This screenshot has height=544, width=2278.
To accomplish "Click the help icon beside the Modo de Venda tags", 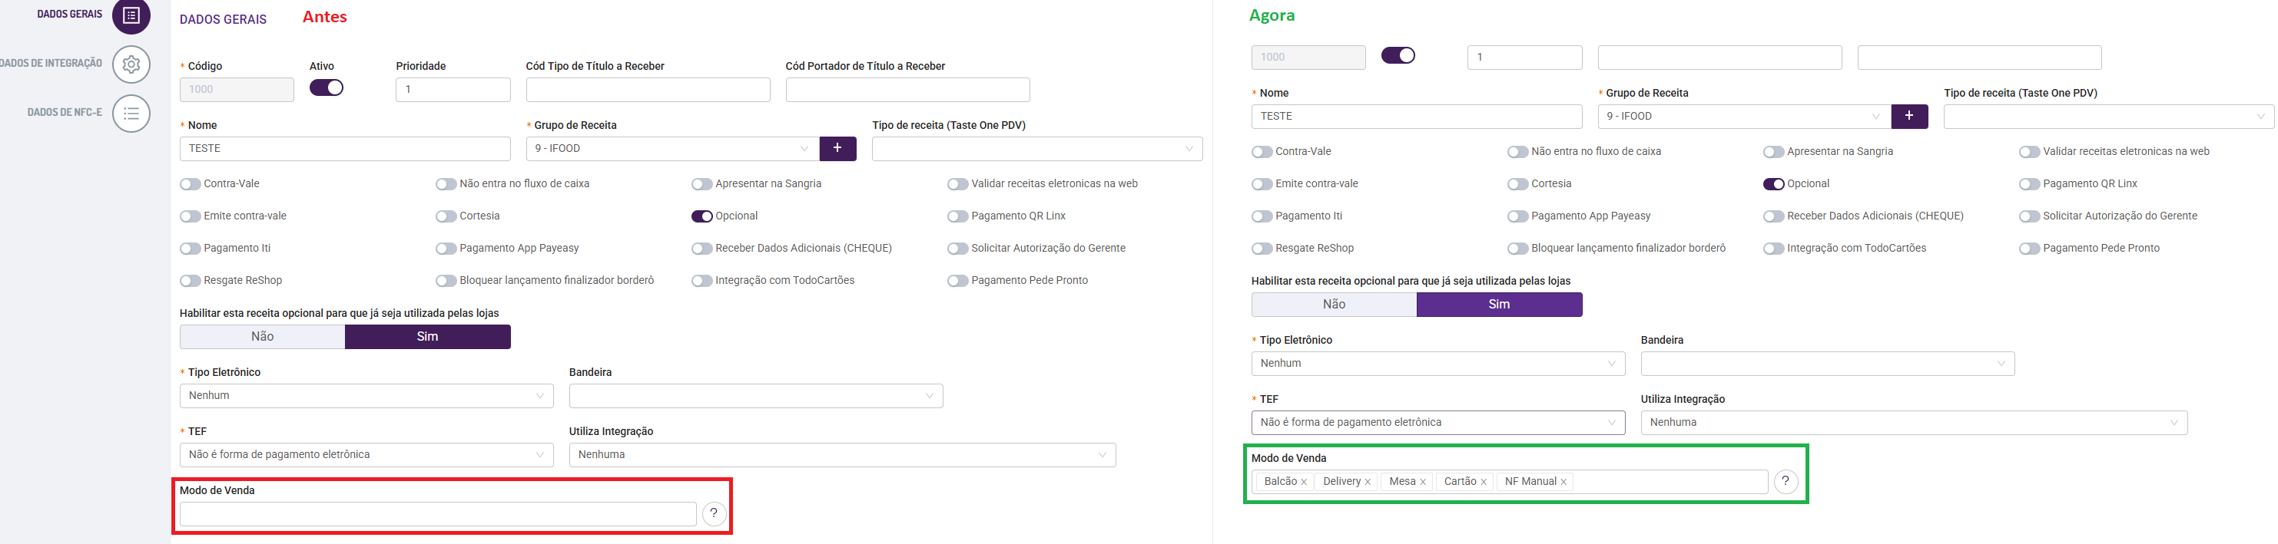I will [x=1786, y=481].
